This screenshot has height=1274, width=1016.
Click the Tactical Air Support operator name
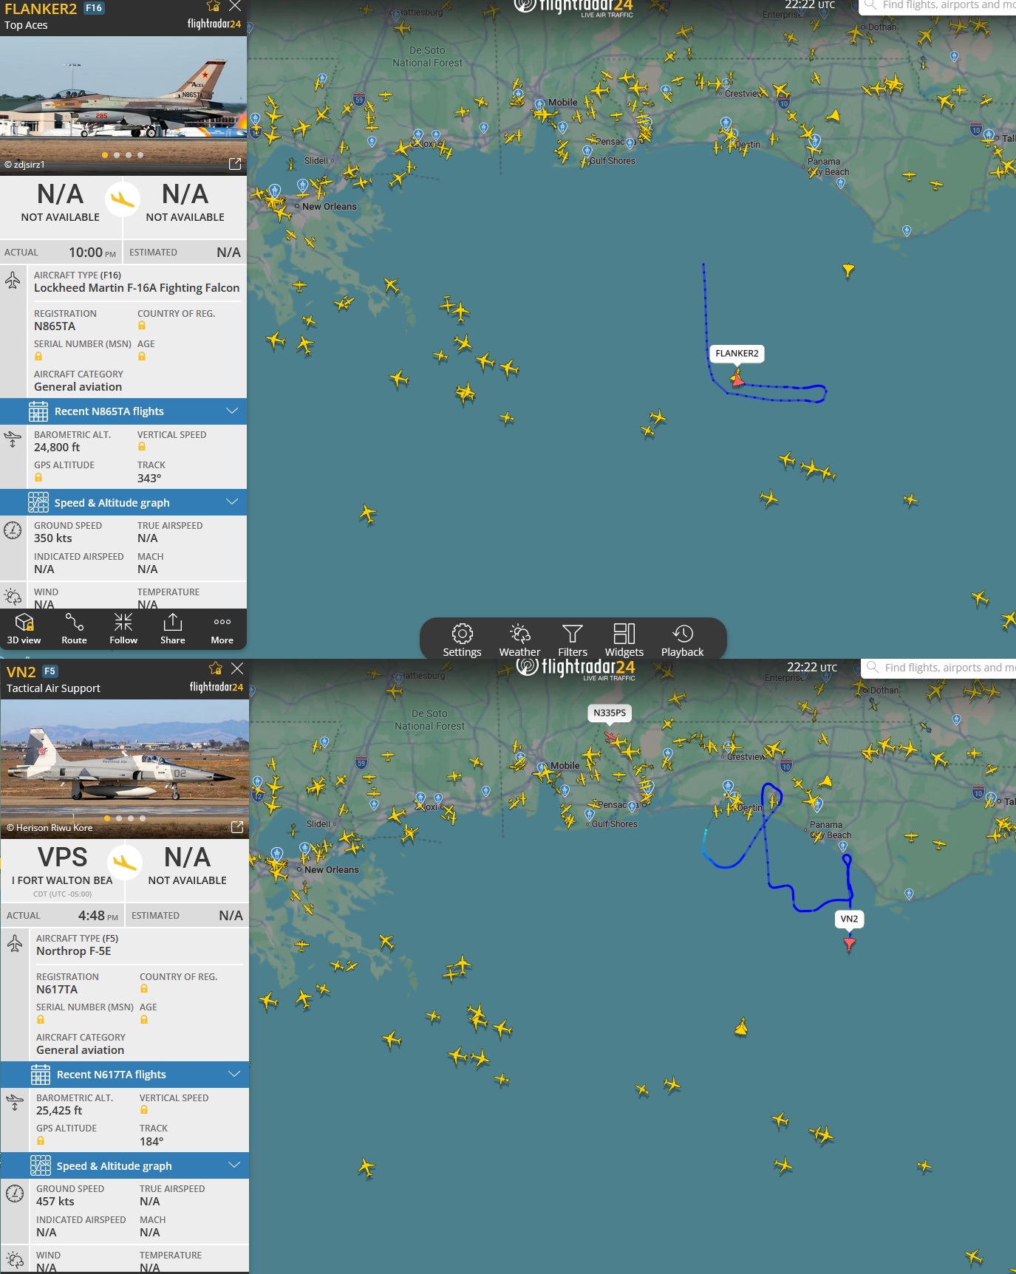pyautogui.click(x=53, y=688)
